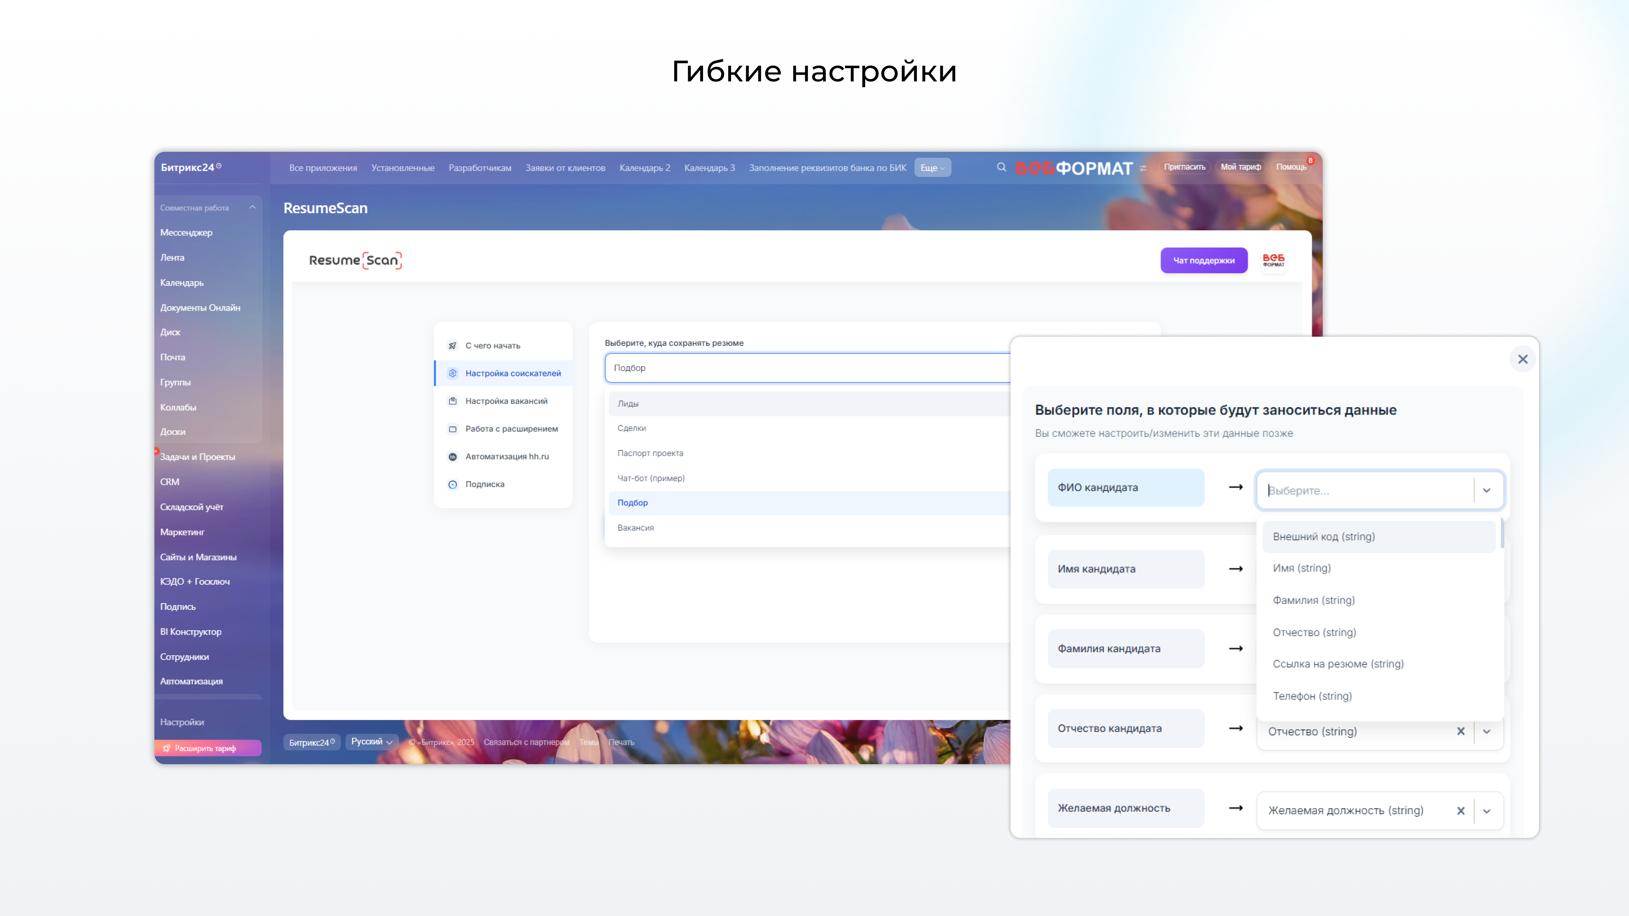1629x916 pixels.
Task: Close the field mapping popup
Action: coord(1522,359)
